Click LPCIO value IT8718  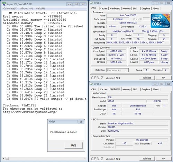(x=138, y=114)
